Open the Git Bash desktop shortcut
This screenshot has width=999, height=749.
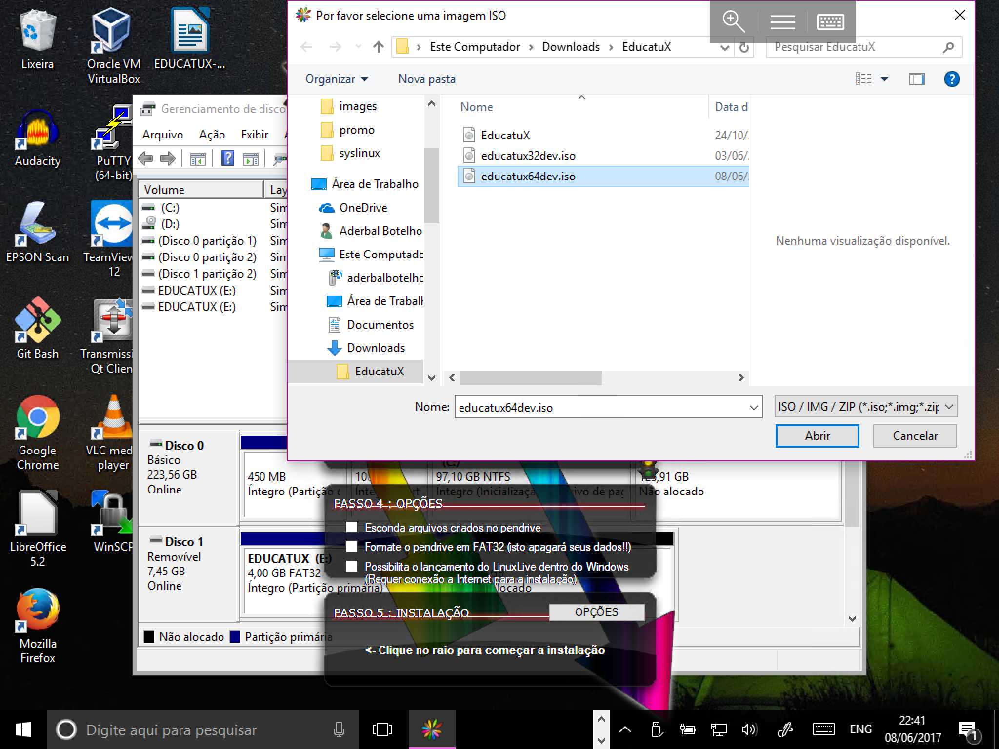point(37,328)
